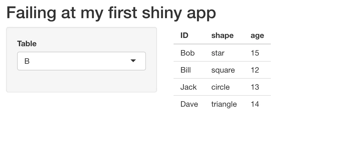The width and height of the screenshot is (351, 154).
Task: Click the shape column header
Action: pos(222,35)
